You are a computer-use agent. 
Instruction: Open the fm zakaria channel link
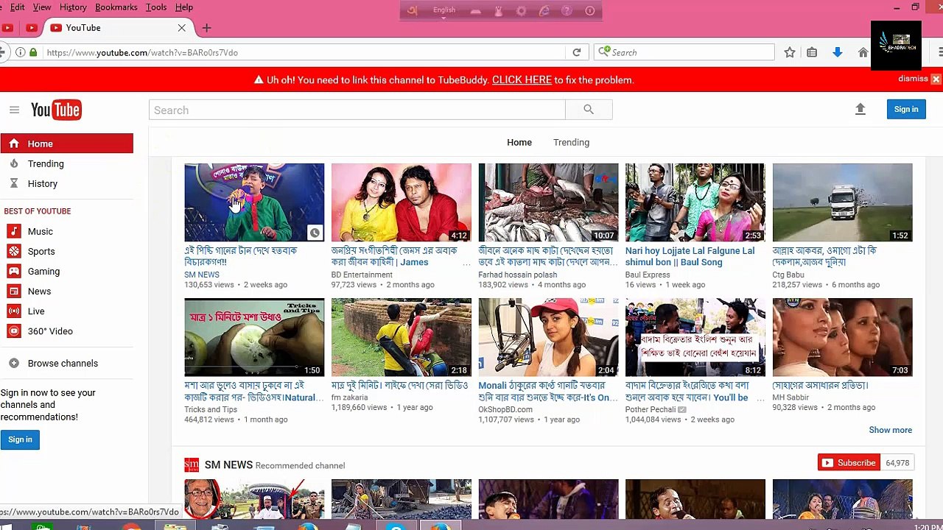(x=349, y=397)
